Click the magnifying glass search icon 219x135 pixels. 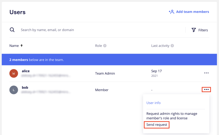[x=12, y=30]
